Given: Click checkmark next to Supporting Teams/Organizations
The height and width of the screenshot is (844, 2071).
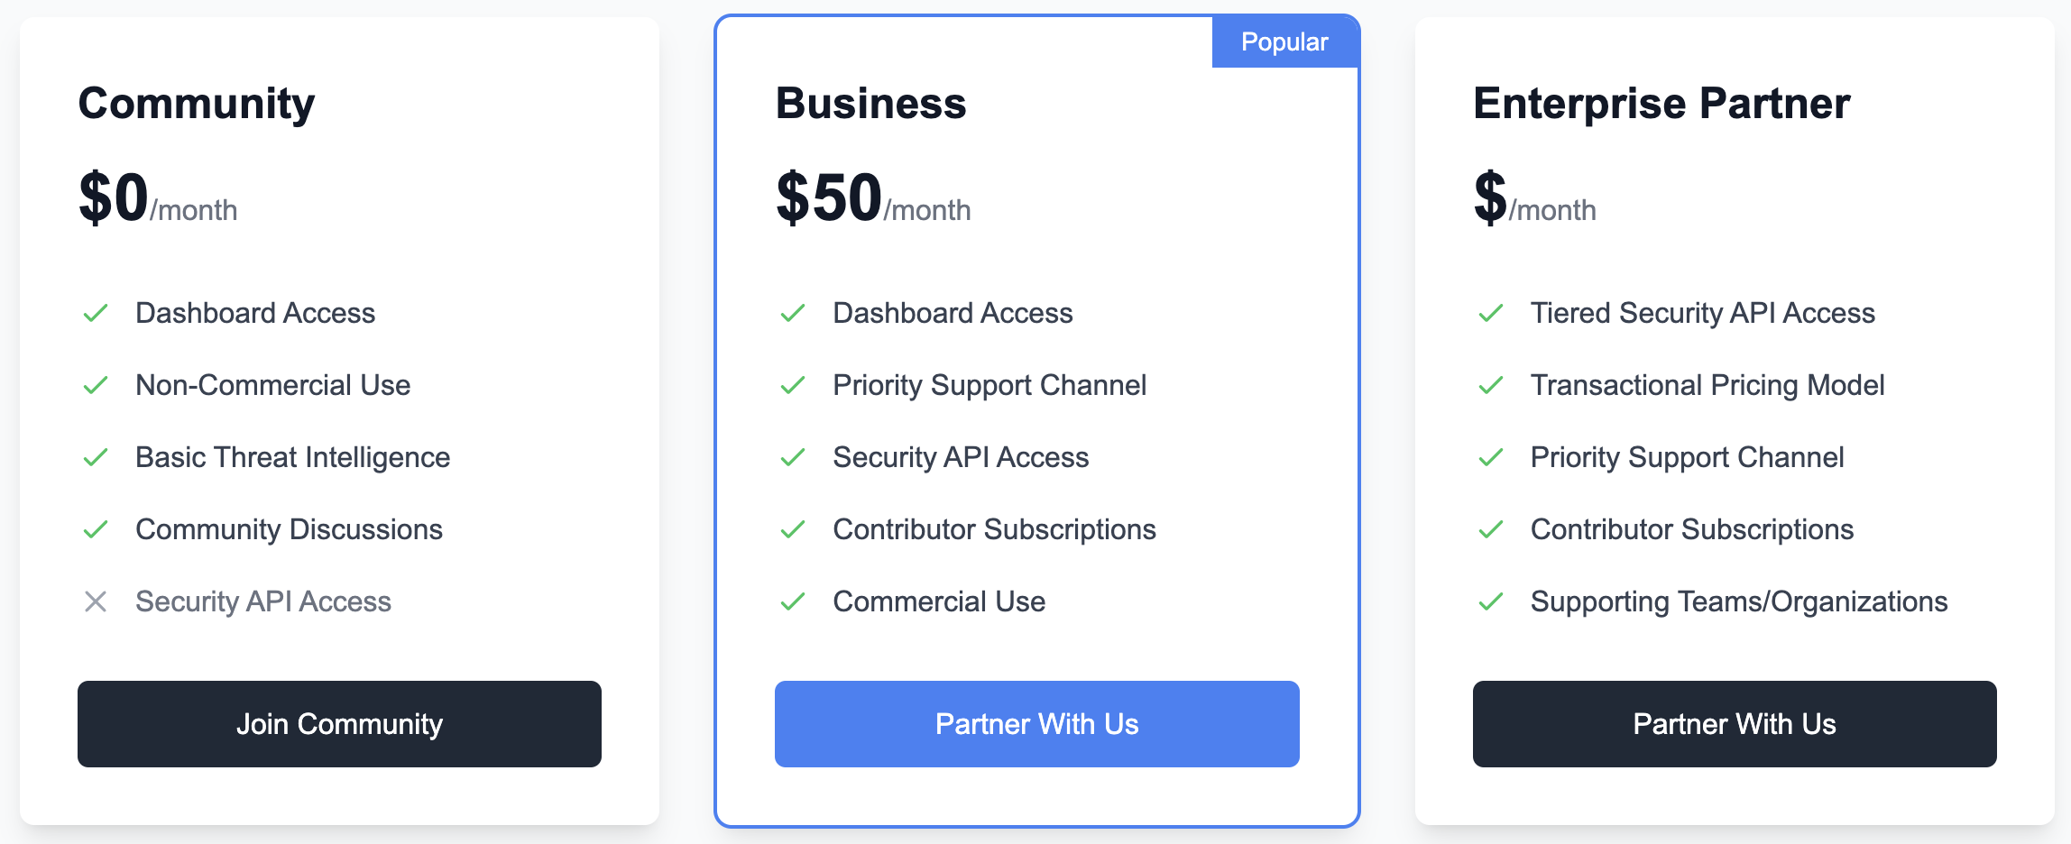Looking at the screenshot, I should 1491,601.
